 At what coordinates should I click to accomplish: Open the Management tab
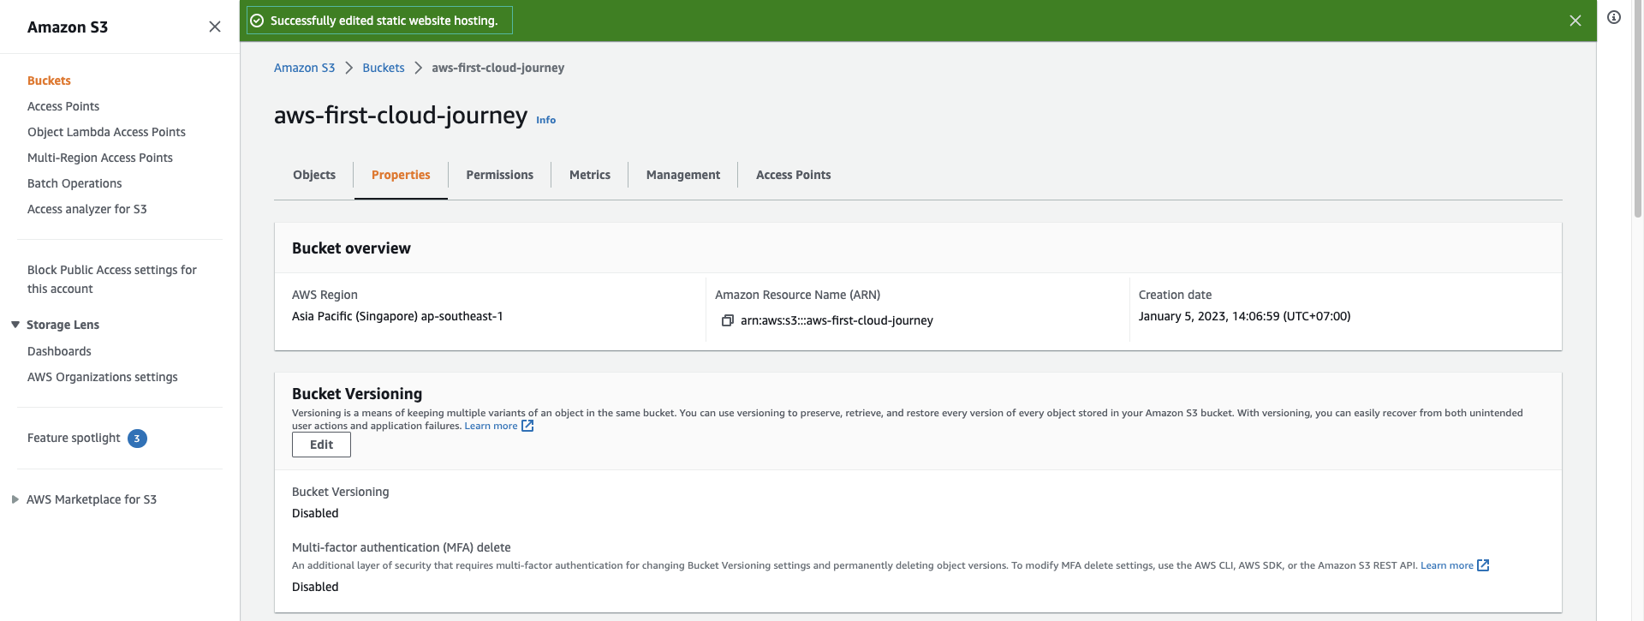point(683,175)
